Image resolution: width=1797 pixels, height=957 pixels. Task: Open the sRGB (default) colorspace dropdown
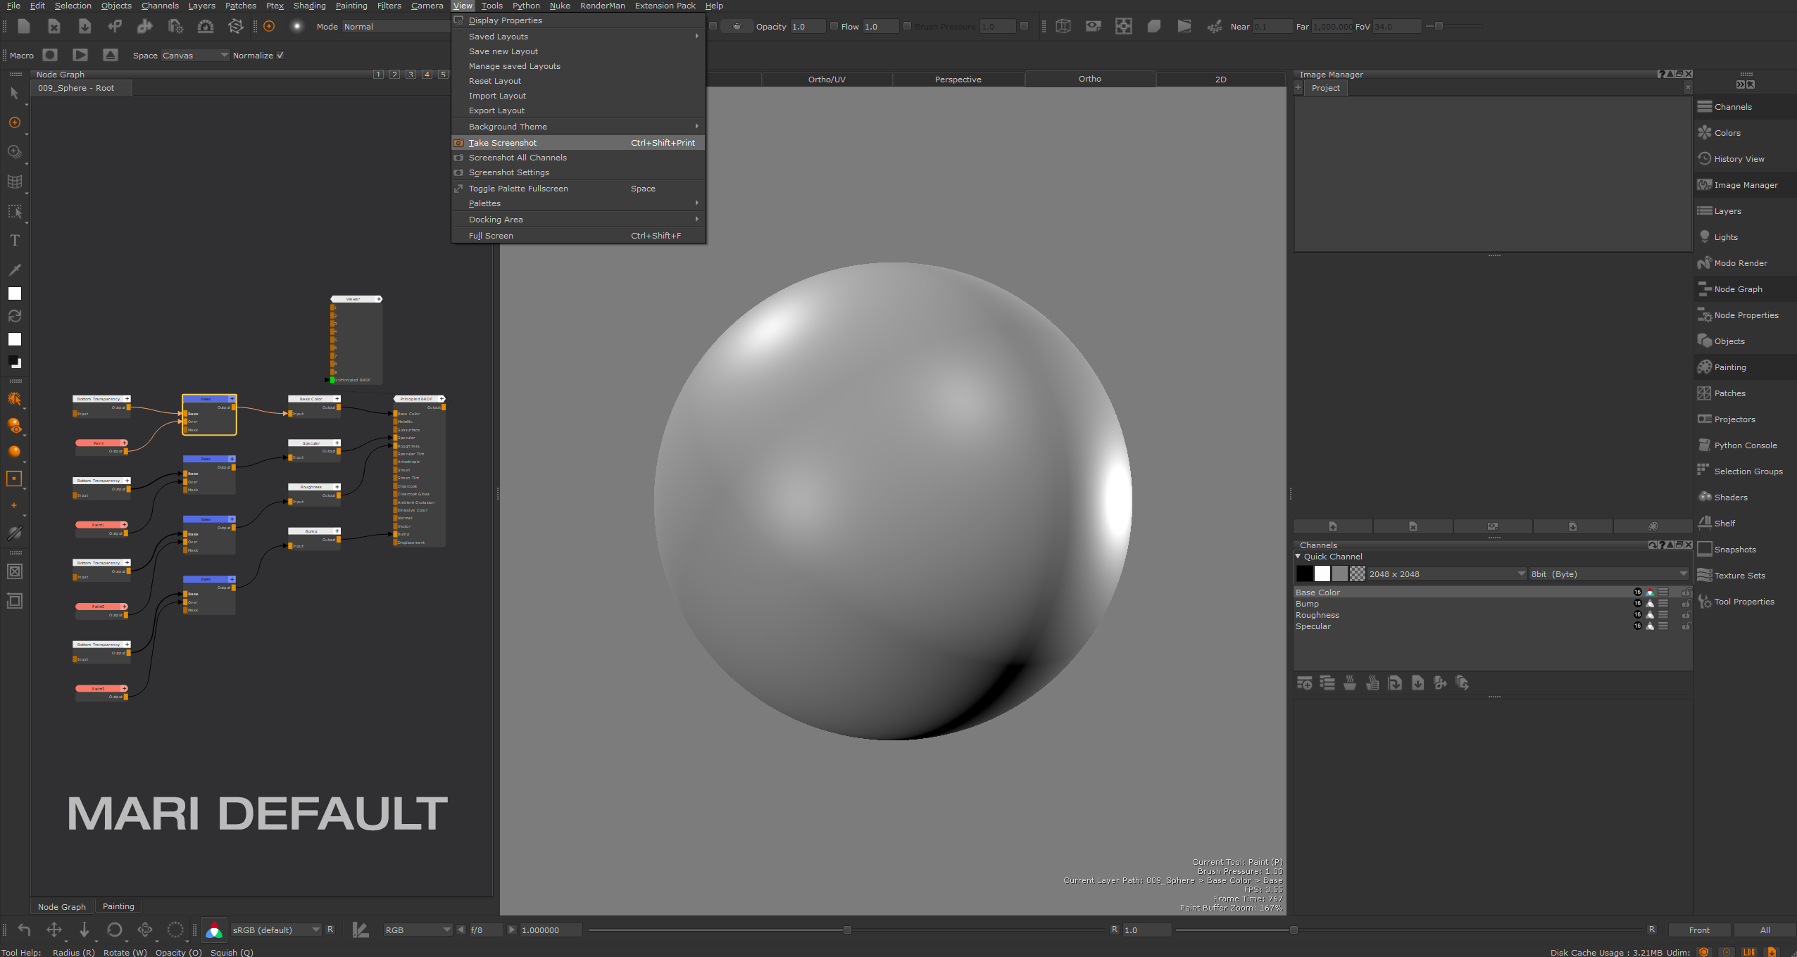pos(276,930)
